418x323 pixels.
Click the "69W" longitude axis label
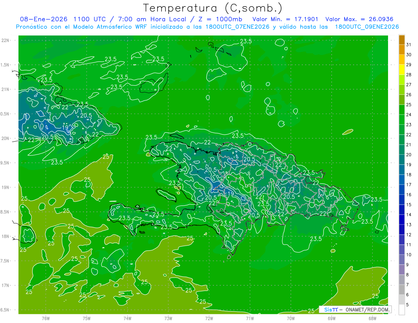[x=332, y=318]
